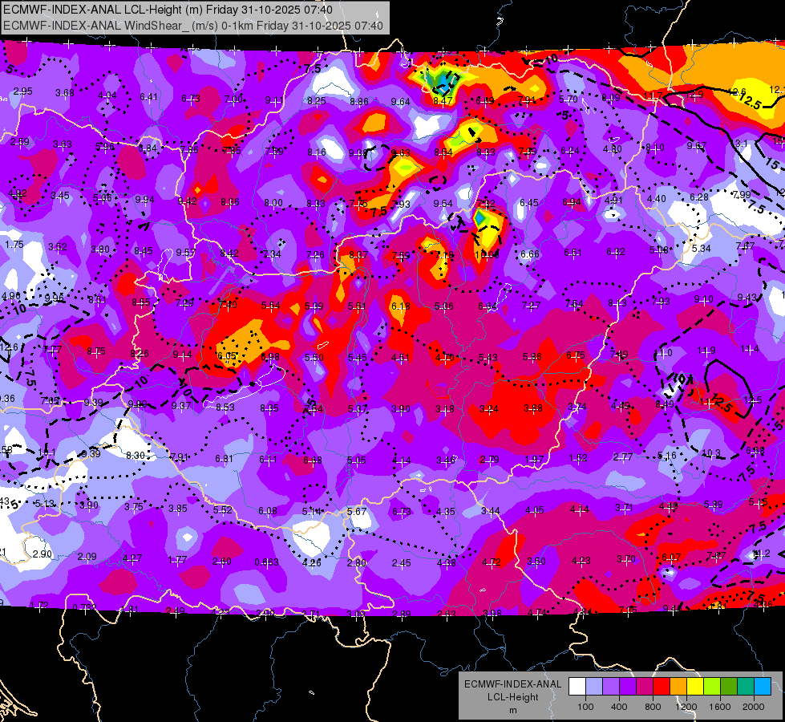Viewport: 785px width, 722px height.
Task: Click the white swatch in the LCL-Height legend
Action: (577, 687)
